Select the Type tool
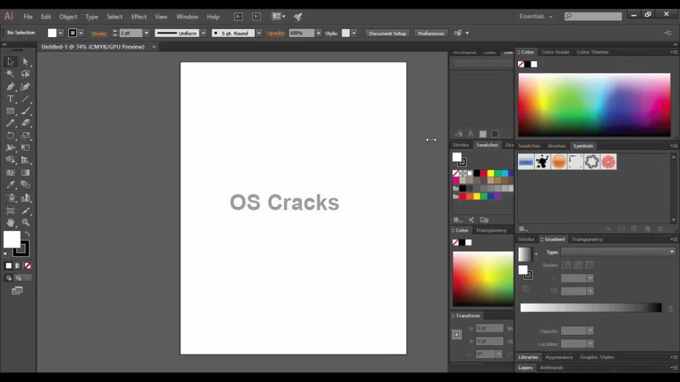 [11, 99]
